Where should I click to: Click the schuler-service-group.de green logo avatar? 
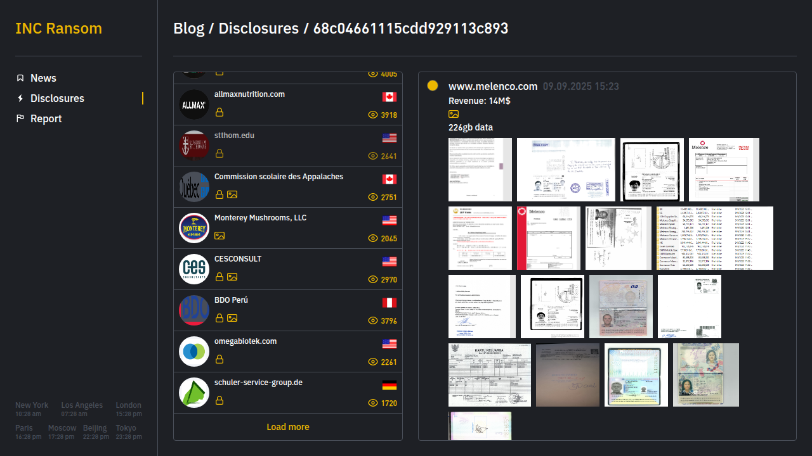click(194, 393)
